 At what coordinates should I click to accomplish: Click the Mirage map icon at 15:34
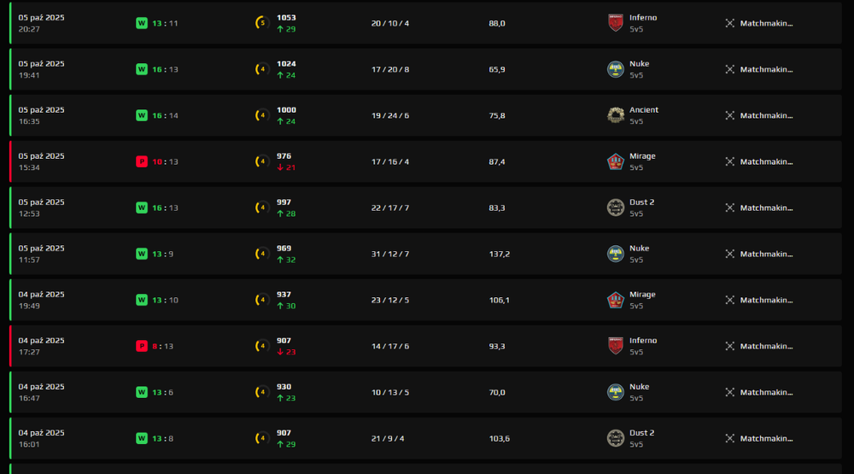[x=616, y=161]
